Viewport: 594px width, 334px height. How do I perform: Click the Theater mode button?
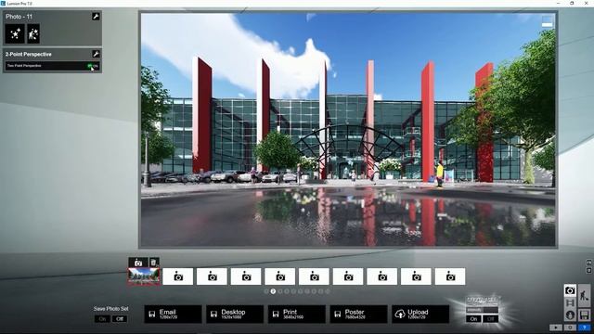556,328
